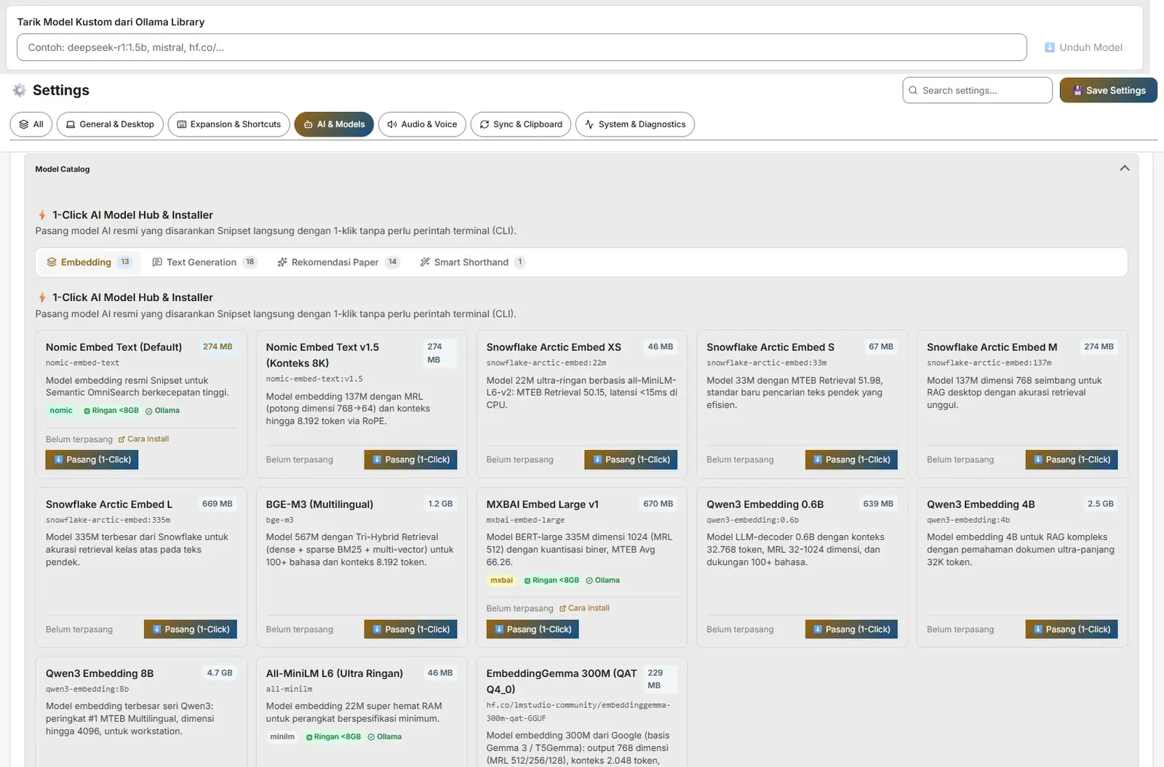This screenshot has height=767, width=1164.
Task: Install MXBAI Embed Large v1
Action: point(533,630)
